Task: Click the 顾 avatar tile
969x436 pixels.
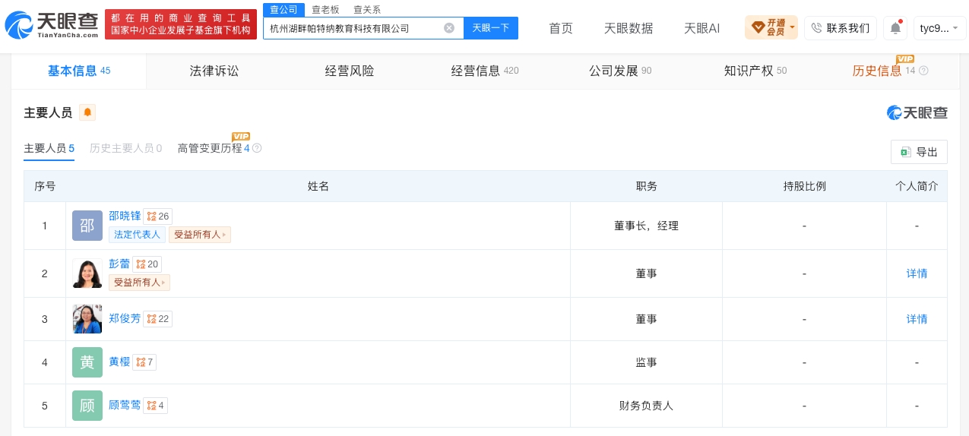Action: (87, 406)
